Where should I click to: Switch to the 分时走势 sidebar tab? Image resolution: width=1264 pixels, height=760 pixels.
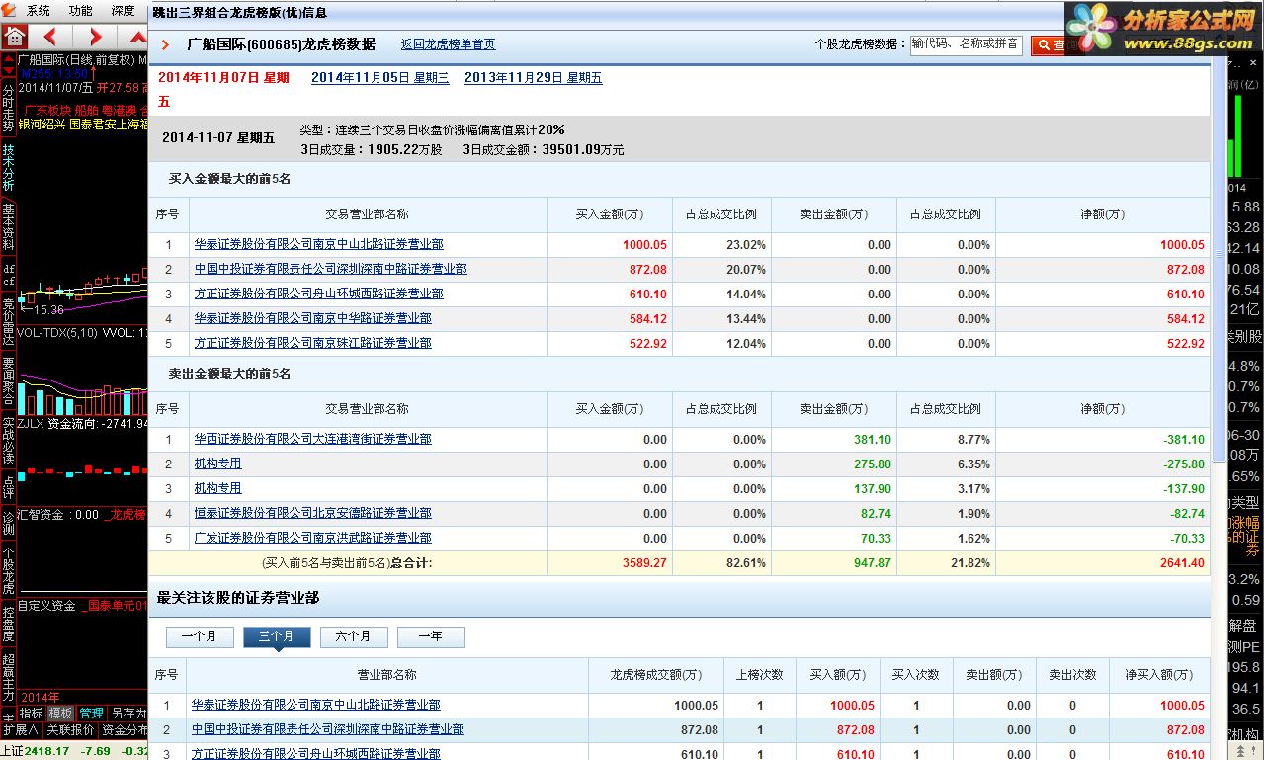8,106
